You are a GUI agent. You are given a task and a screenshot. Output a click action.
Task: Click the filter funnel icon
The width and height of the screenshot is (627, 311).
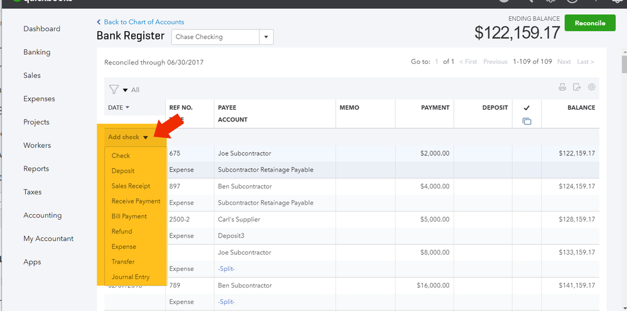pos(114,89)
